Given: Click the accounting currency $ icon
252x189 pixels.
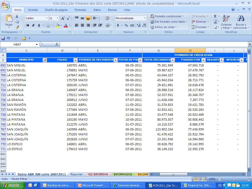Looking at the screenshot, I should [118, 25].
